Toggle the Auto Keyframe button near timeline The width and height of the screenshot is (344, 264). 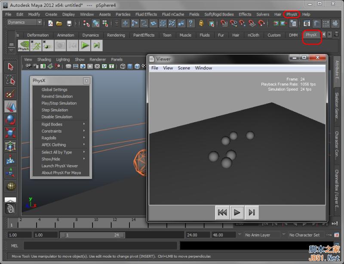(329, 234)
